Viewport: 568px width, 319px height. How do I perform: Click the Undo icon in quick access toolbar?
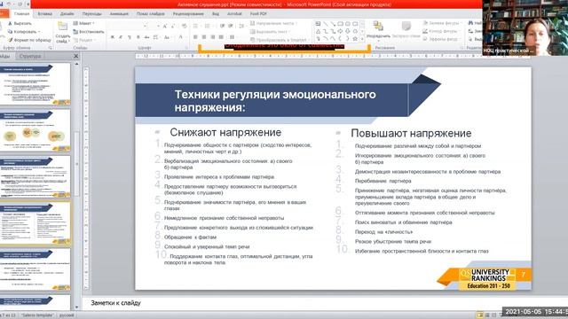pyautogui.click(x=9, y=4)
